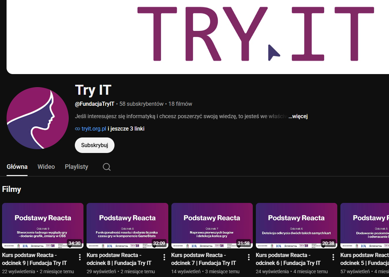The height and width of the screenshot is (277, 389).
Task: Show the 'i jeszcze 3 linki' list
Action: 126,129
